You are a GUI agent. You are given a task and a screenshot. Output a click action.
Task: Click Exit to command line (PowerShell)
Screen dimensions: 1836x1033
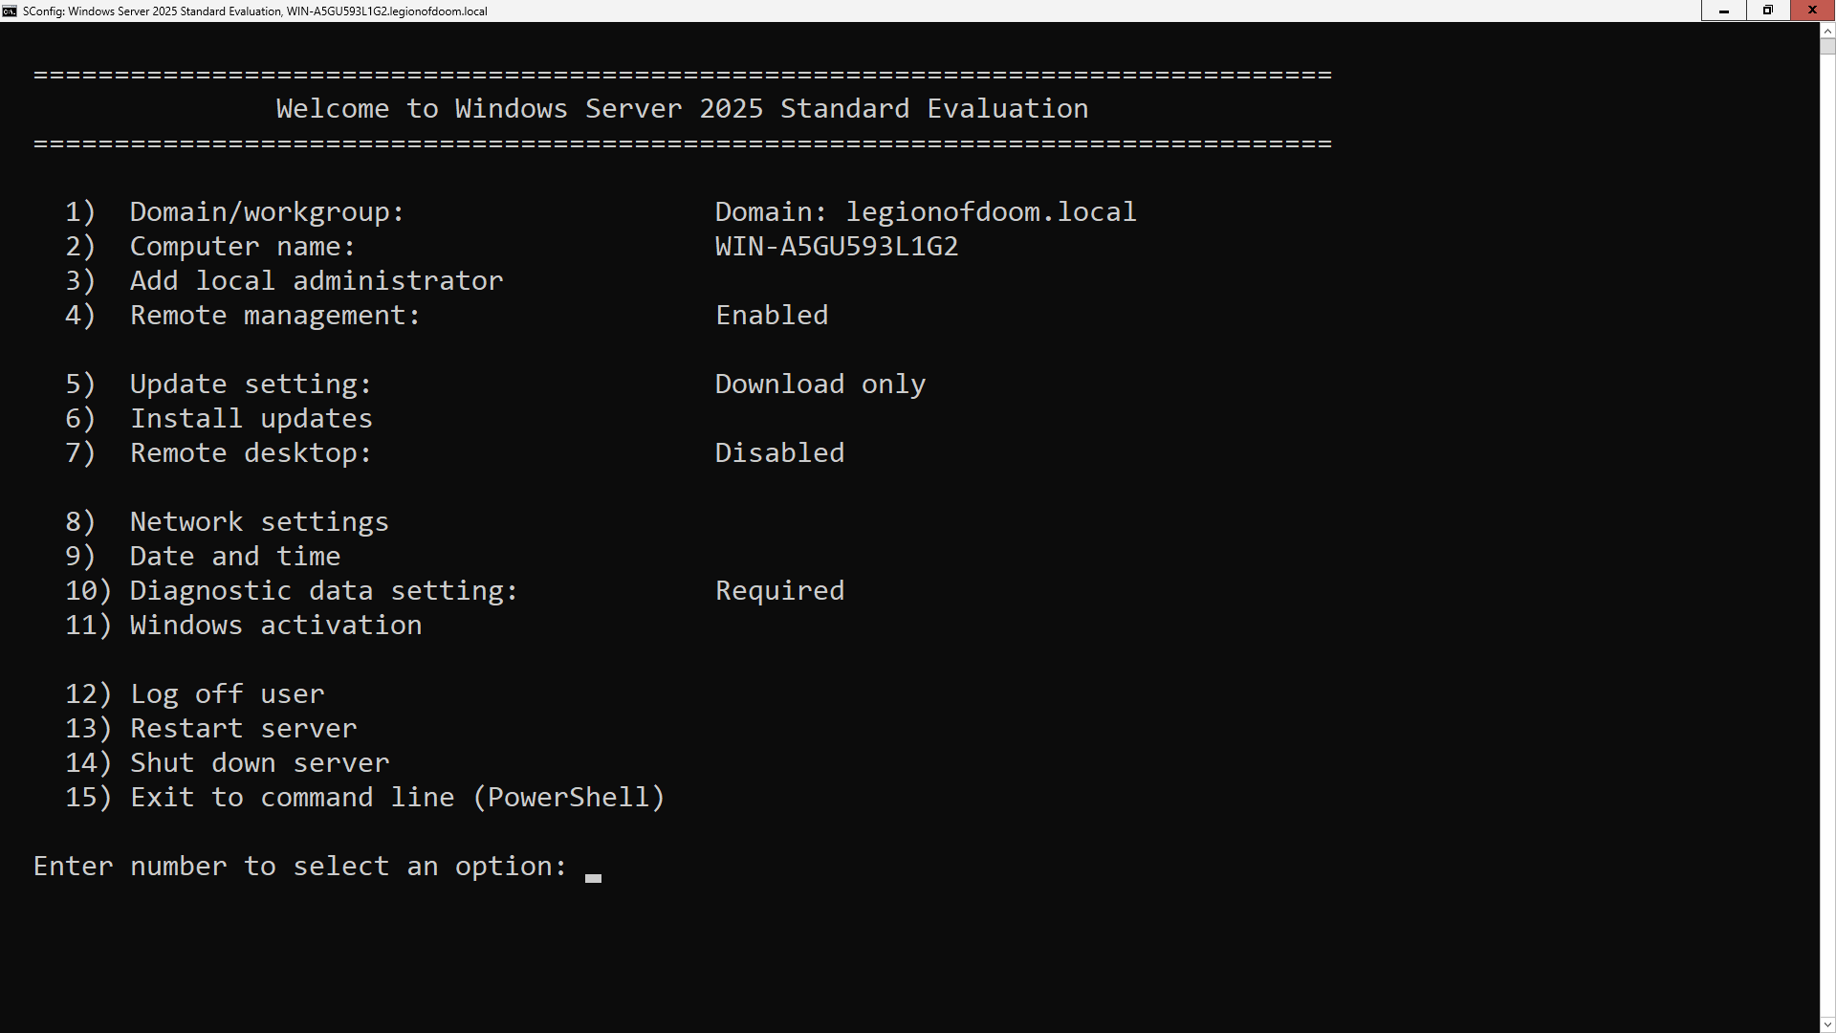point(397,798)
